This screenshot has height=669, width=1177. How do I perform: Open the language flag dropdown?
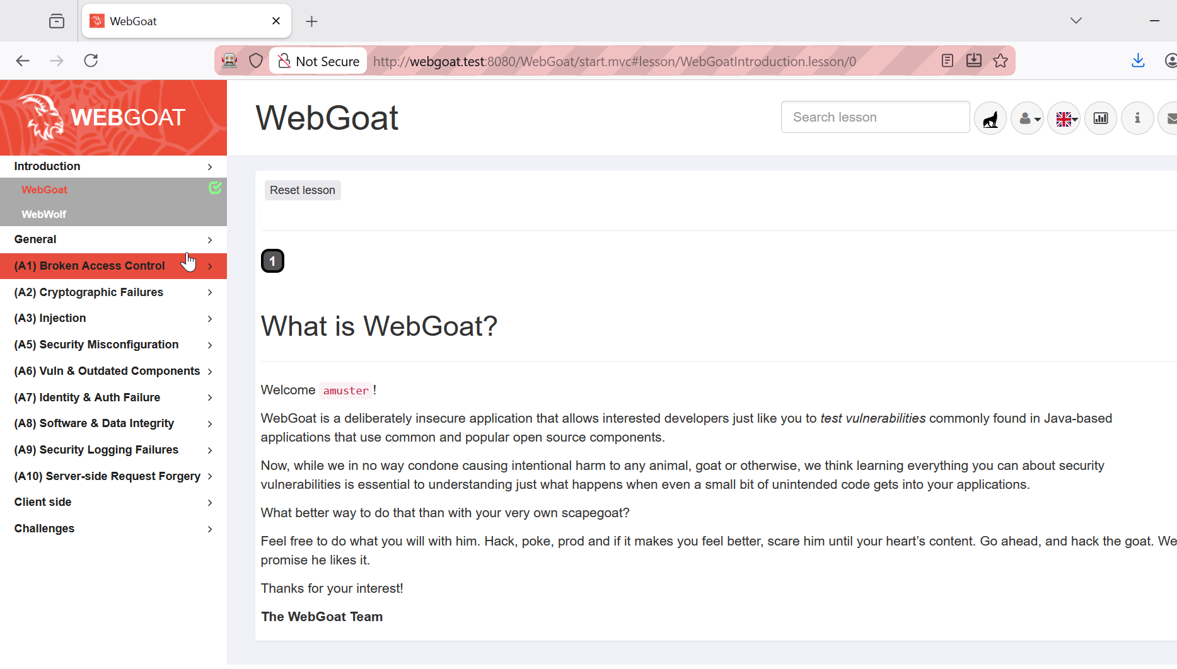(1064, 118)
